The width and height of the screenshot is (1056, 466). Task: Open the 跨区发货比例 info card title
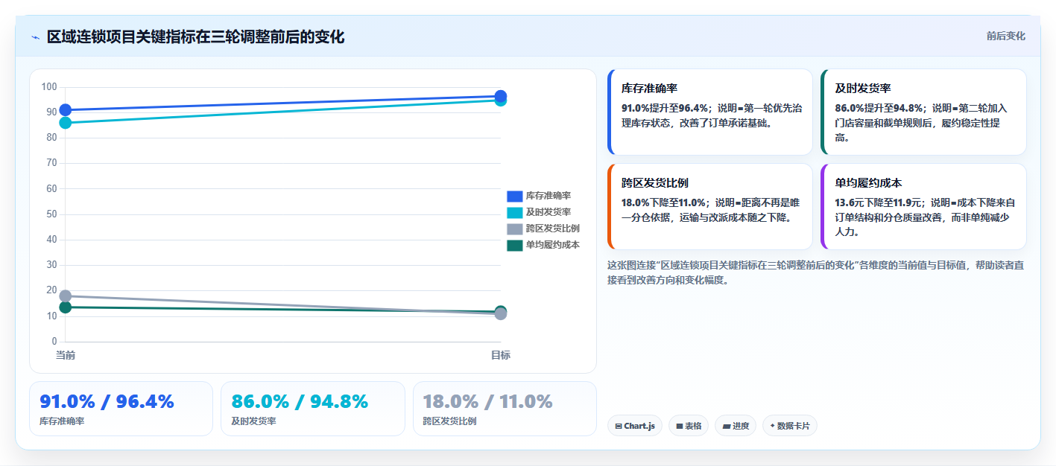654,182
